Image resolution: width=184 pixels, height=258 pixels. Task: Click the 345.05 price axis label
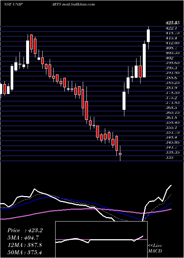pos(173,142)
